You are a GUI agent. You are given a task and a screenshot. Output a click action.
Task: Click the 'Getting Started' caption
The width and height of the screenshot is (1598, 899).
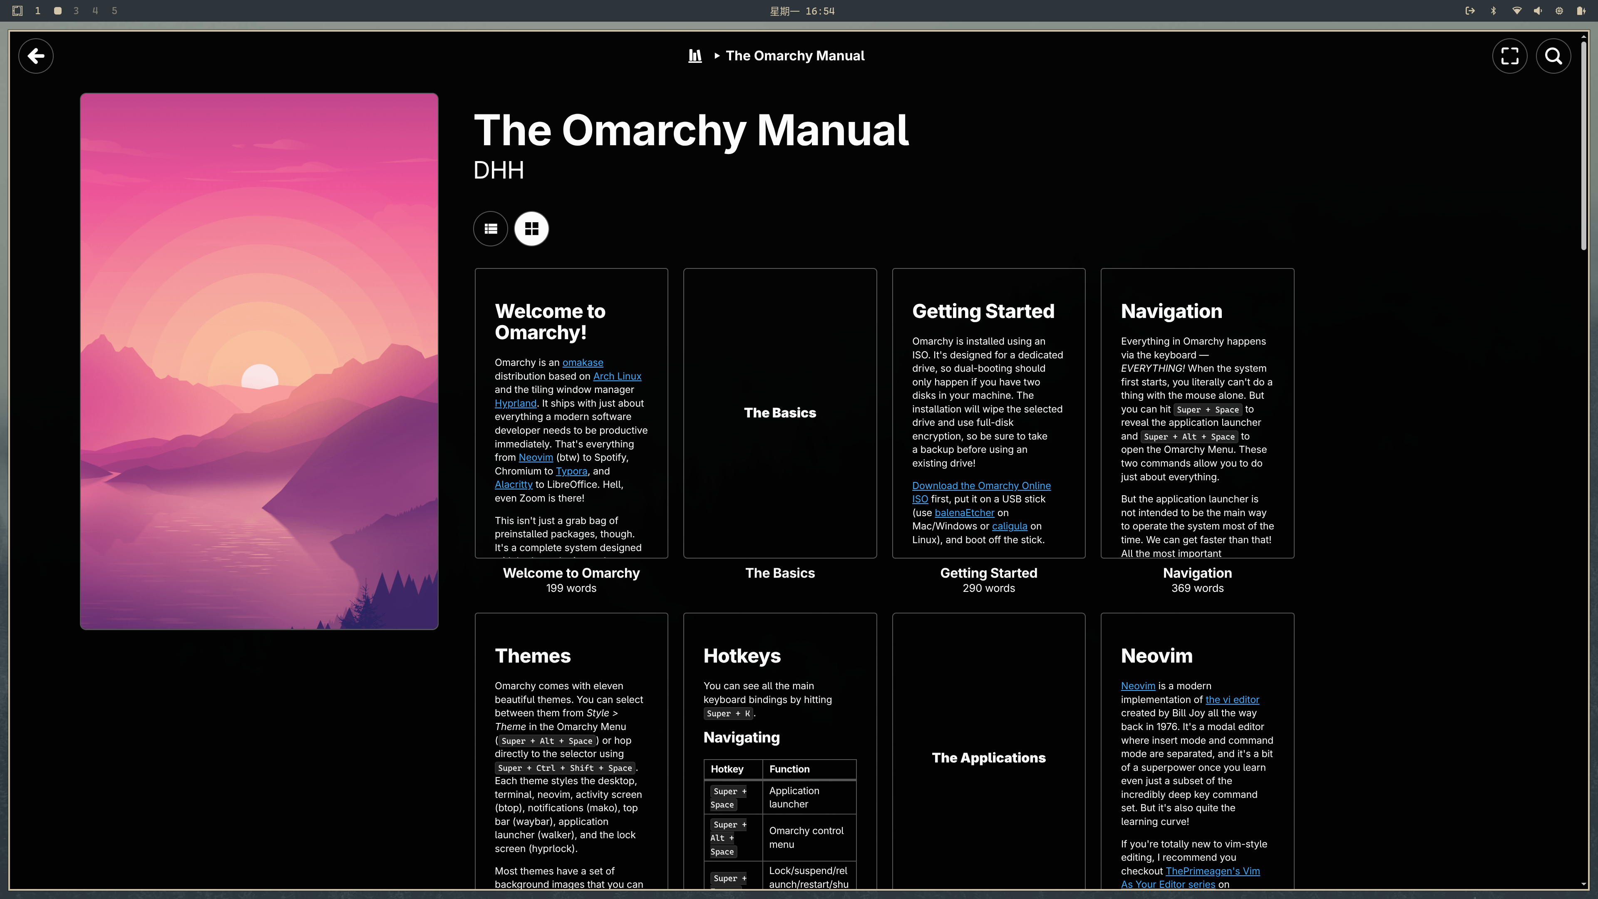tap(989, 573)
